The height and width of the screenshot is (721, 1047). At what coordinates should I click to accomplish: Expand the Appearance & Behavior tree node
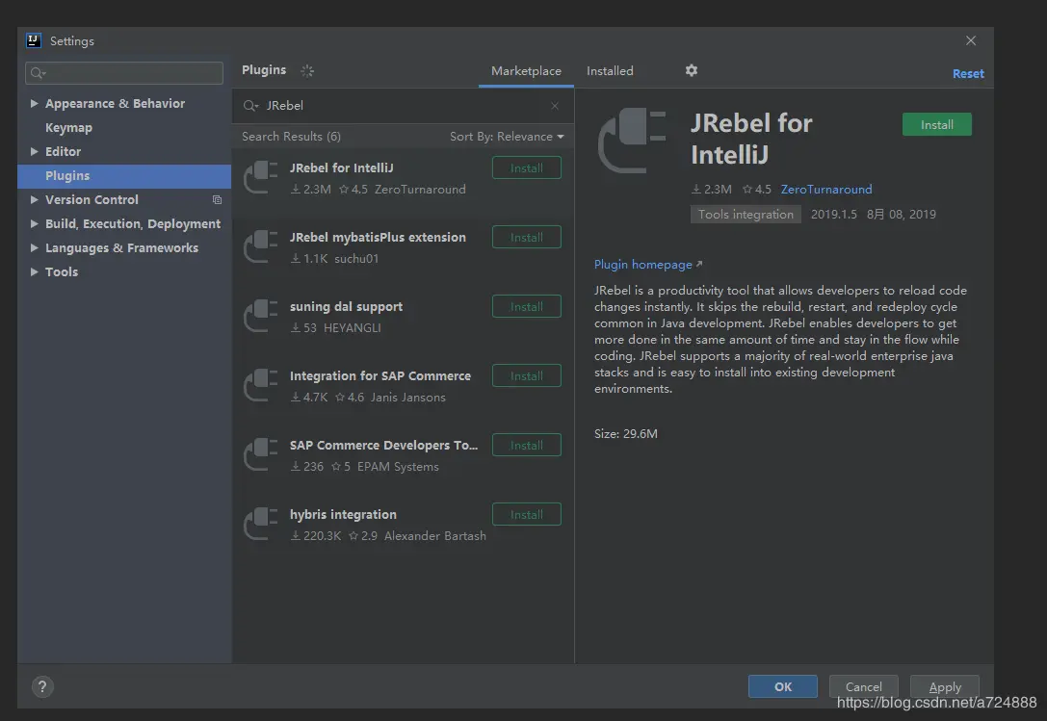click(34, 103)
